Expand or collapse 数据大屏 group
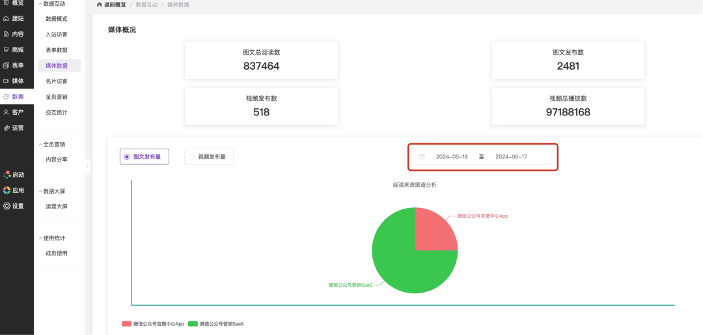The width and height of the screenshot is (703, 335). (40, 192)
